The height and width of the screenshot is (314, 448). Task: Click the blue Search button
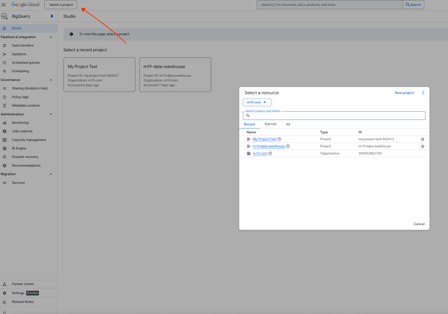(x=413, y=5)
